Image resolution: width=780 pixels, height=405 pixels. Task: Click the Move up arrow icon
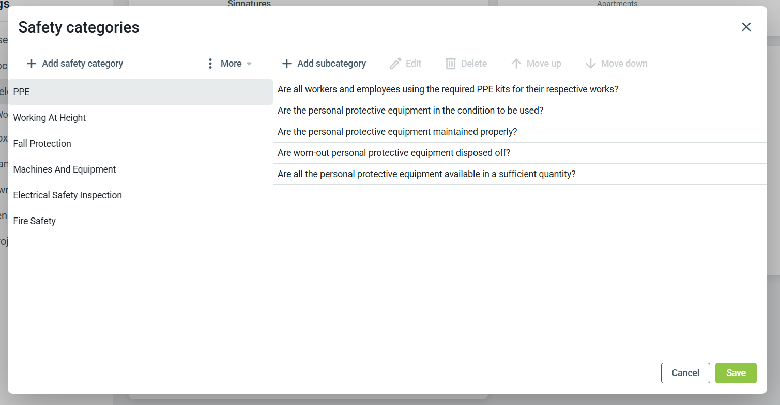coord(516,64)
